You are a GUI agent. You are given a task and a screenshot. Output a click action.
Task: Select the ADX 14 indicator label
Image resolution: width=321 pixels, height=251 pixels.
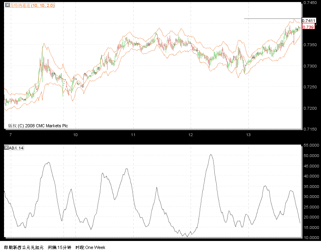coord(16,148)
